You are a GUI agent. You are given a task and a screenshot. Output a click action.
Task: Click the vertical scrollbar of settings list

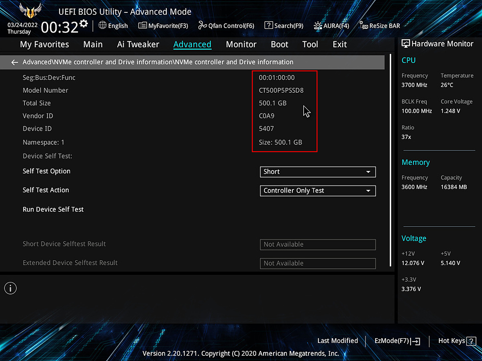(x=390, y=160)
